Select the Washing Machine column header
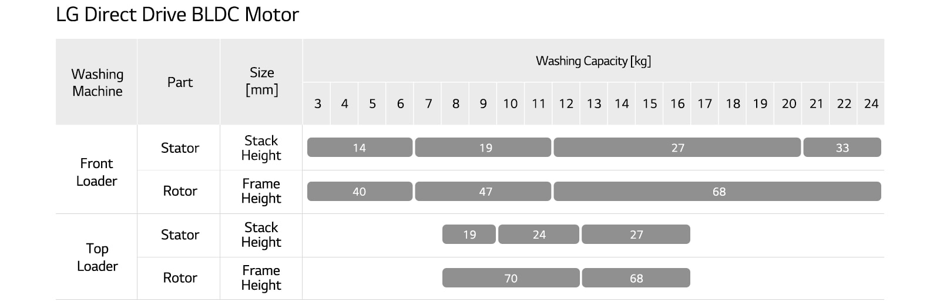The width and height of the screenshot is (940, 308). (97, 82)
